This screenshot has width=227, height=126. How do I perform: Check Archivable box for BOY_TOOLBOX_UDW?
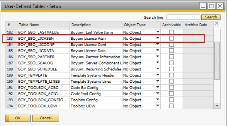click(171, 106)
